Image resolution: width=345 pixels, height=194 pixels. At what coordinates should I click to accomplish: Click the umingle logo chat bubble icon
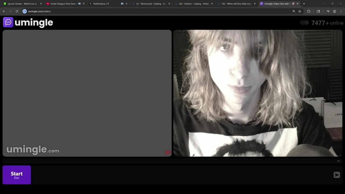tap(8, 22)
